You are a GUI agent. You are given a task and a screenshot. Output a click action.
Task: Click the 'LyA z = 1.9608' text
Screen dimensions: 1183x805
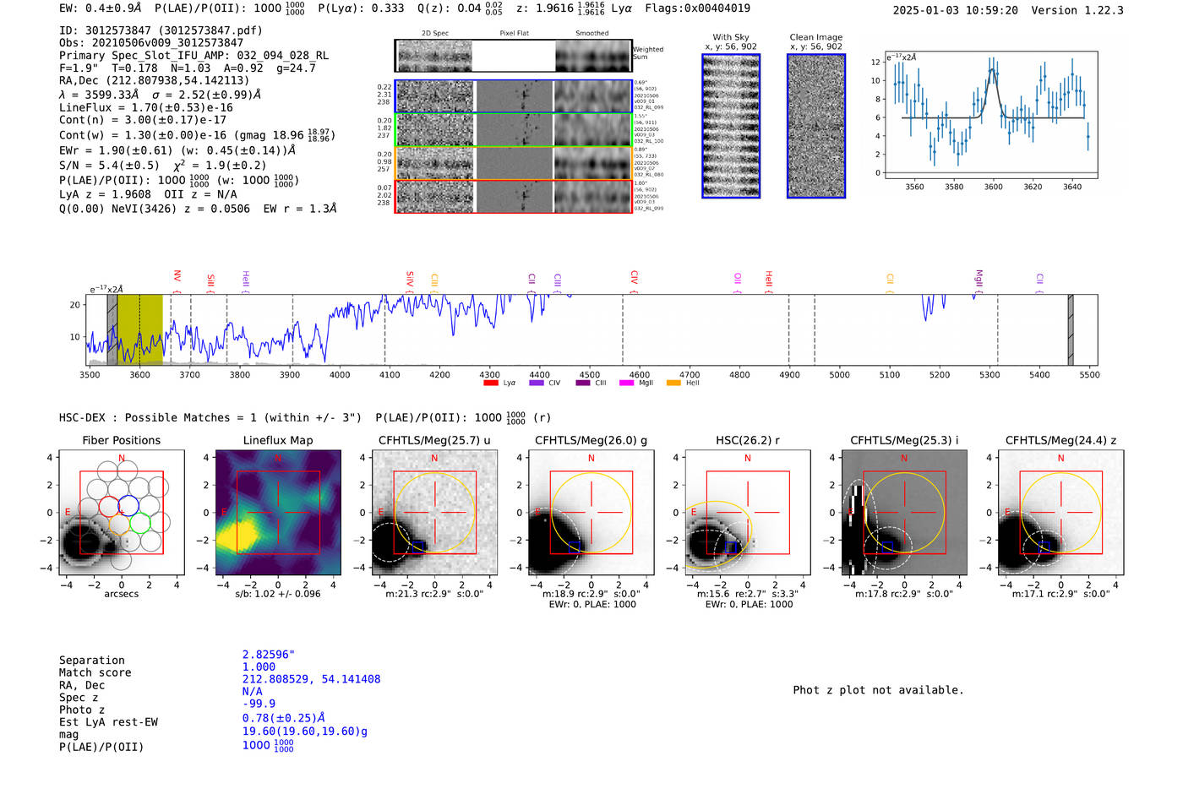coord(106,194)
